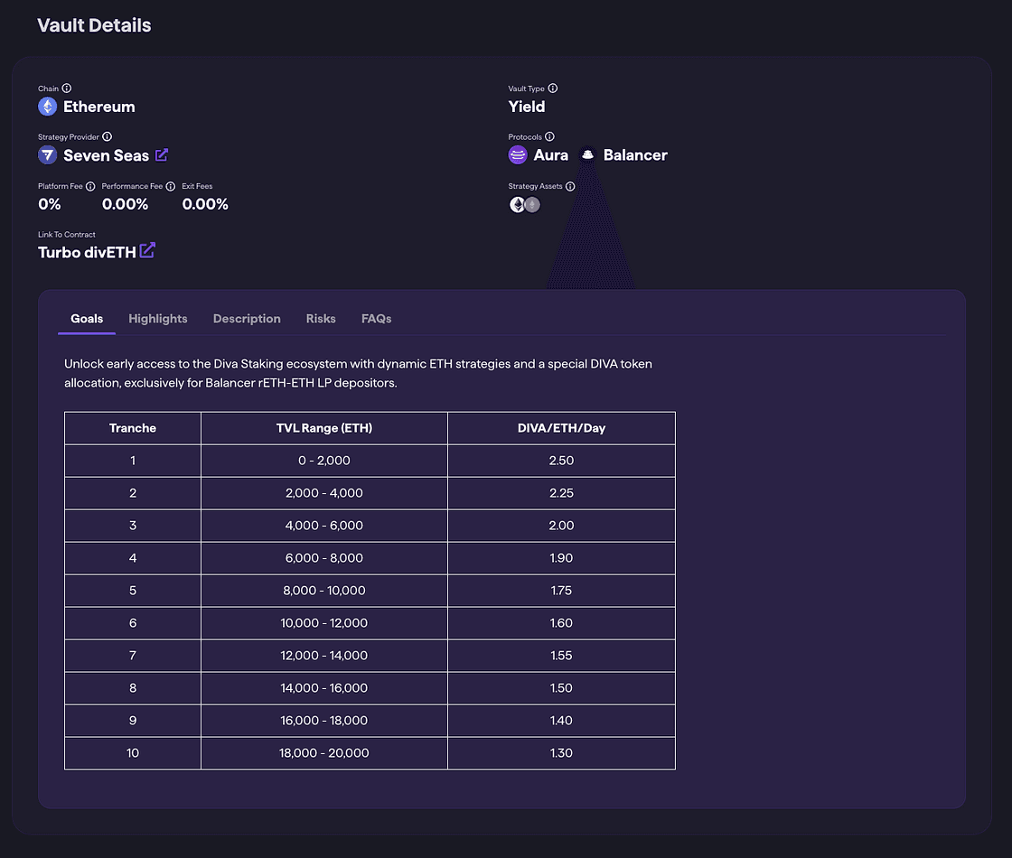The image size is (1012, 858).
Task: Show the FAQs tab
Action: pos(376,319)
